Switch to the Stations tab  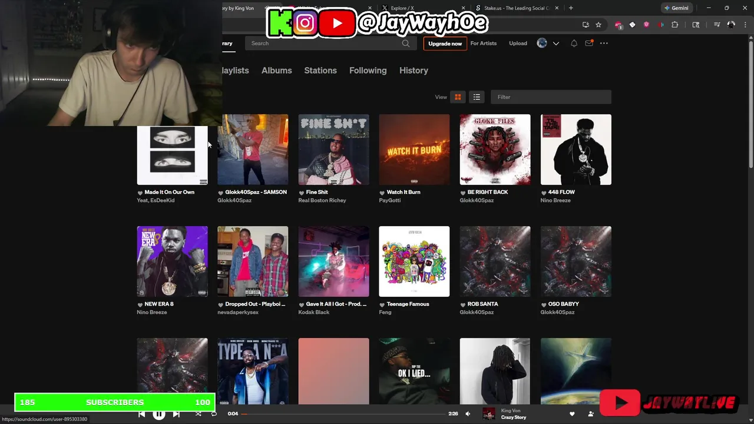tap(320, 70)
